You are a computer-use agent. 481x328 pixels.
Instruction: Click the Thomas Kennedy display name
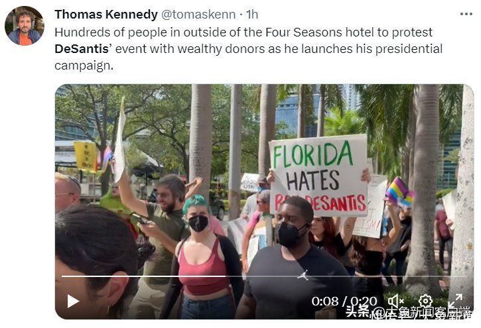[106, 15]
